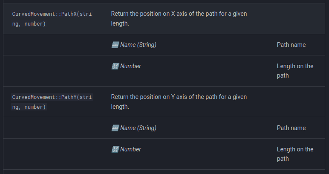Click the string type icon under PathX
This screenshot has height=174, width=329.
coord(115,45)
